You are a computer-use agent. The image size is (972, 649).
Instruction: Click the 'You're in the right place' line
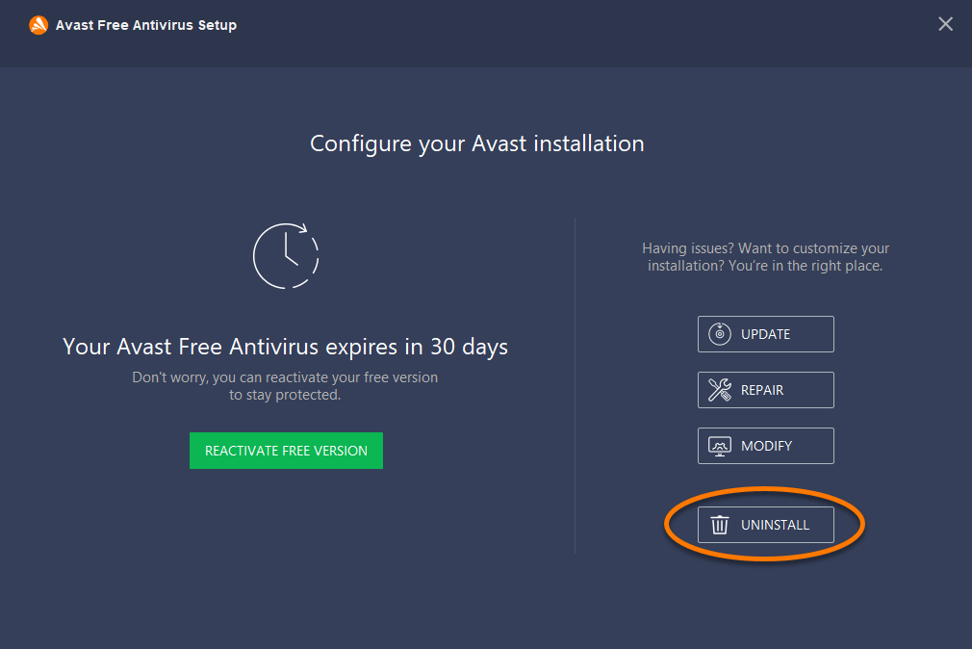coord(765,266)
